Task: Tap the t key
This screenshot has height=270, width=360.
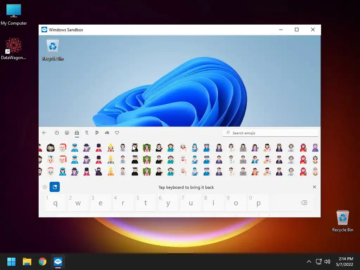Action: tap(146, 203)
